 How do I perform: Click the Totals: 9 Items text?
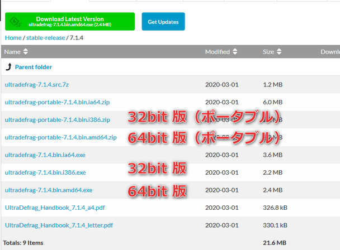23,243
